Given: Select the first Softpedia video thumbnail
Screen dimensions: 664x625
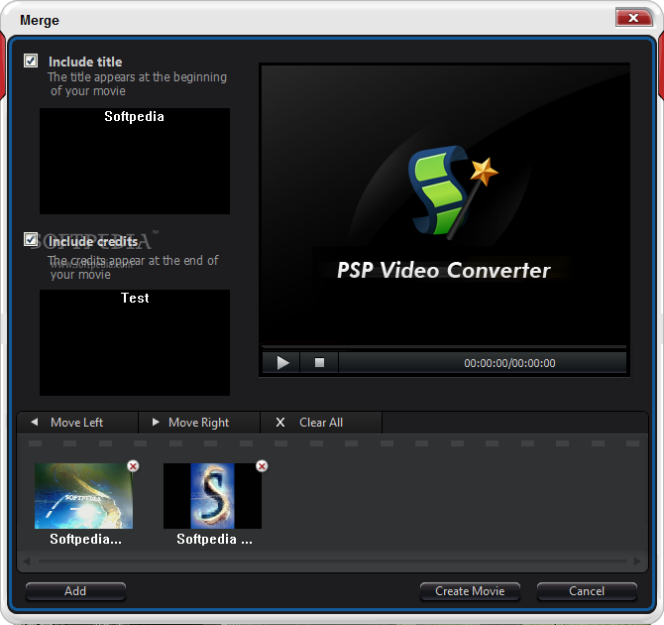Looking at the screenshot, I should pyautogui.click(x=83, y=496).
